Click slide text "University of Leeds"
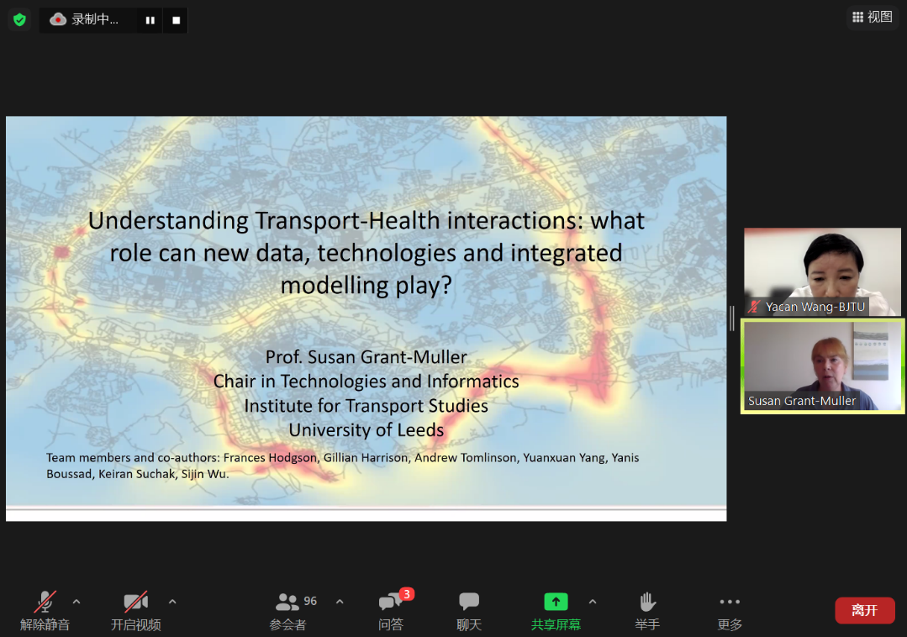 point(366,430)
